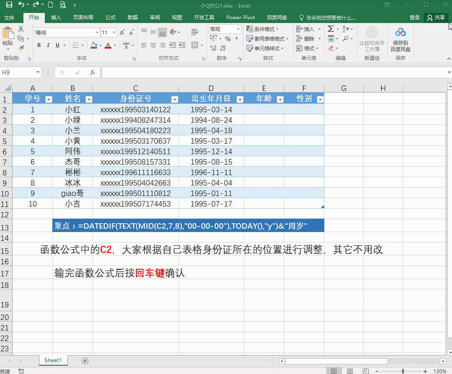Switch to the 数据 ribbon tab
The width and height of the screenshot is (452, 374).
(133, 18)
